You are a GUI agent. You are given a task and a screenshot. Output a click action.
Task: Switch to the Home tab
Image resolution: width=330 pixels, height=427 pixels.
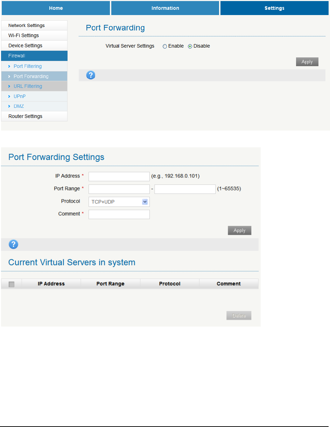pos(56,8)
